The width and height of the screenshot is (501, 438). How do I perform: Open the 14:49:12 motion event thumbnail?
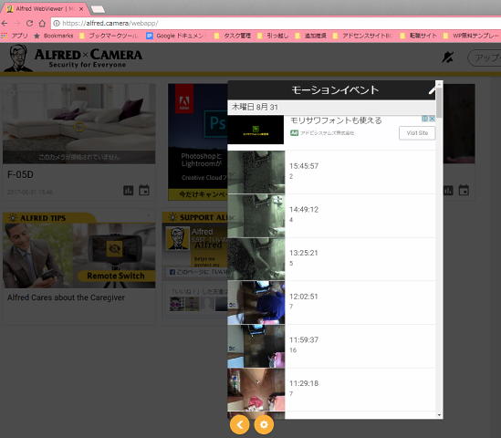tap(256, 215)
